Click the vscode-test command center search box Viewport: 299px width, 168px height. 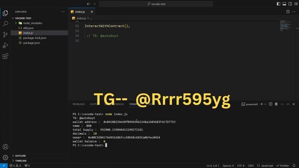pyautogui.click(x=156, y=4)
